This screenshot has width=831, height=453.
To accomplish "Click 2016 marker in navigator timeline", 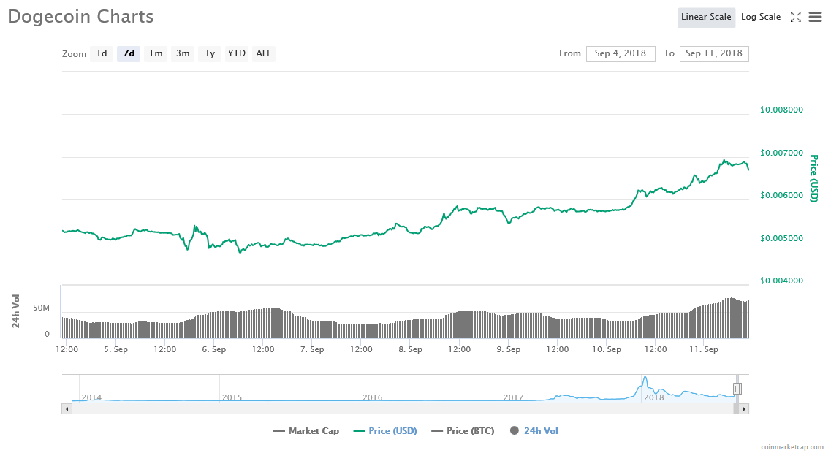I will click(x=373, y=397).
